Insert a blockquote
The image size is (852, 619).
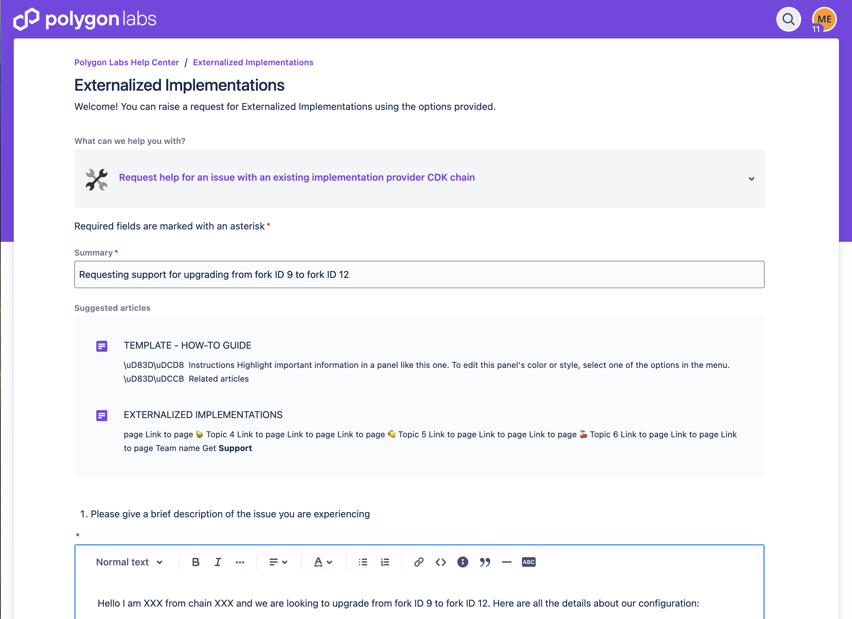484,562
